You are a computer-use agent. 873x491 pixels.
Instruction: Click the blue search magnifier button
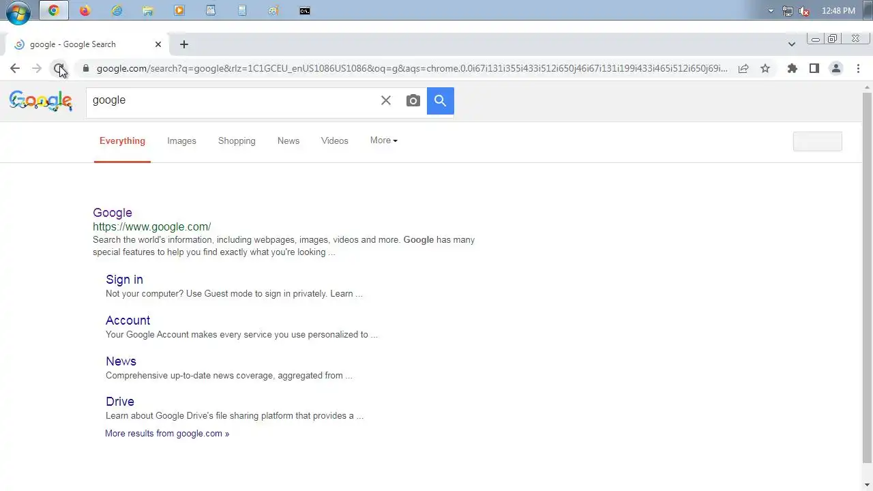point(441,101)
